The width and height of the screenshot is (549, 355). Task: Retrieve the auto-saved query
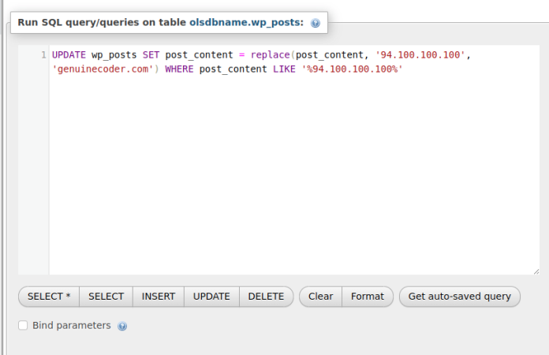point(460,297)
